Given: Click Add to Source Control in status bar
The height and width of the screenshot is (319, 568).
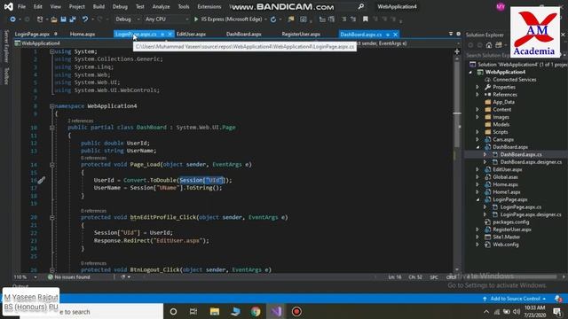Looking at the screenshot, I should click(x=515, y=299).
